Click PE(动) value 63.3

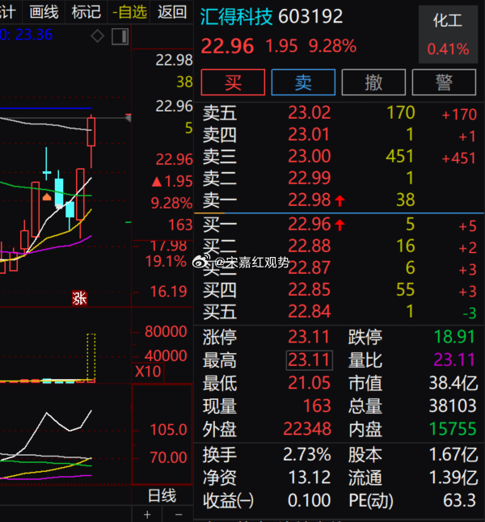tap(459, 500)
